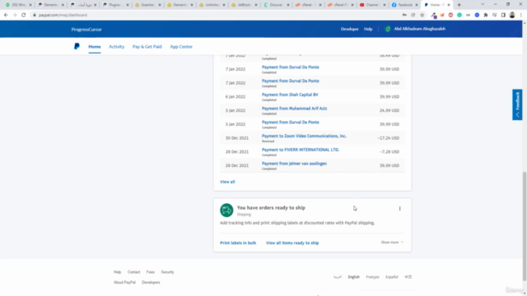The height and width of the screenshot is (296, 527).
Task: Select English language in footer
Action: click(x=353, y=277)
